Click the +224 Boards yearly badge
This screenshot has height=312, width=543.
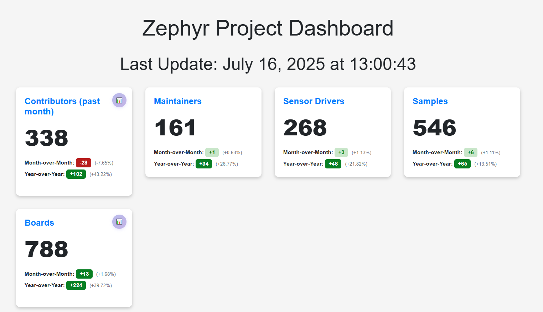pyautogui.click(x=76, y=285)
